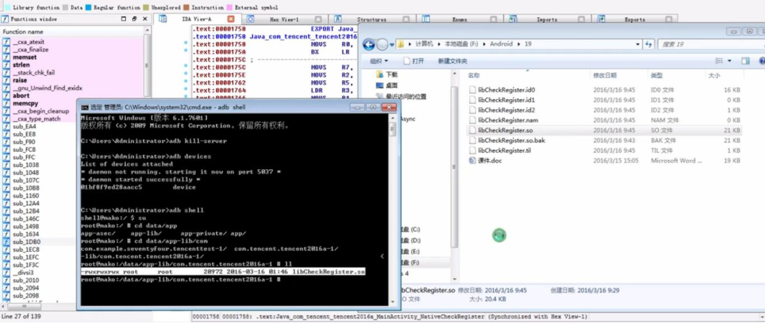Image resolution: width=765 pixels, height=324 pixels.
Task: Select 最近访问的位置 in the Explorer sidebar
Action: tap(406, 97)
